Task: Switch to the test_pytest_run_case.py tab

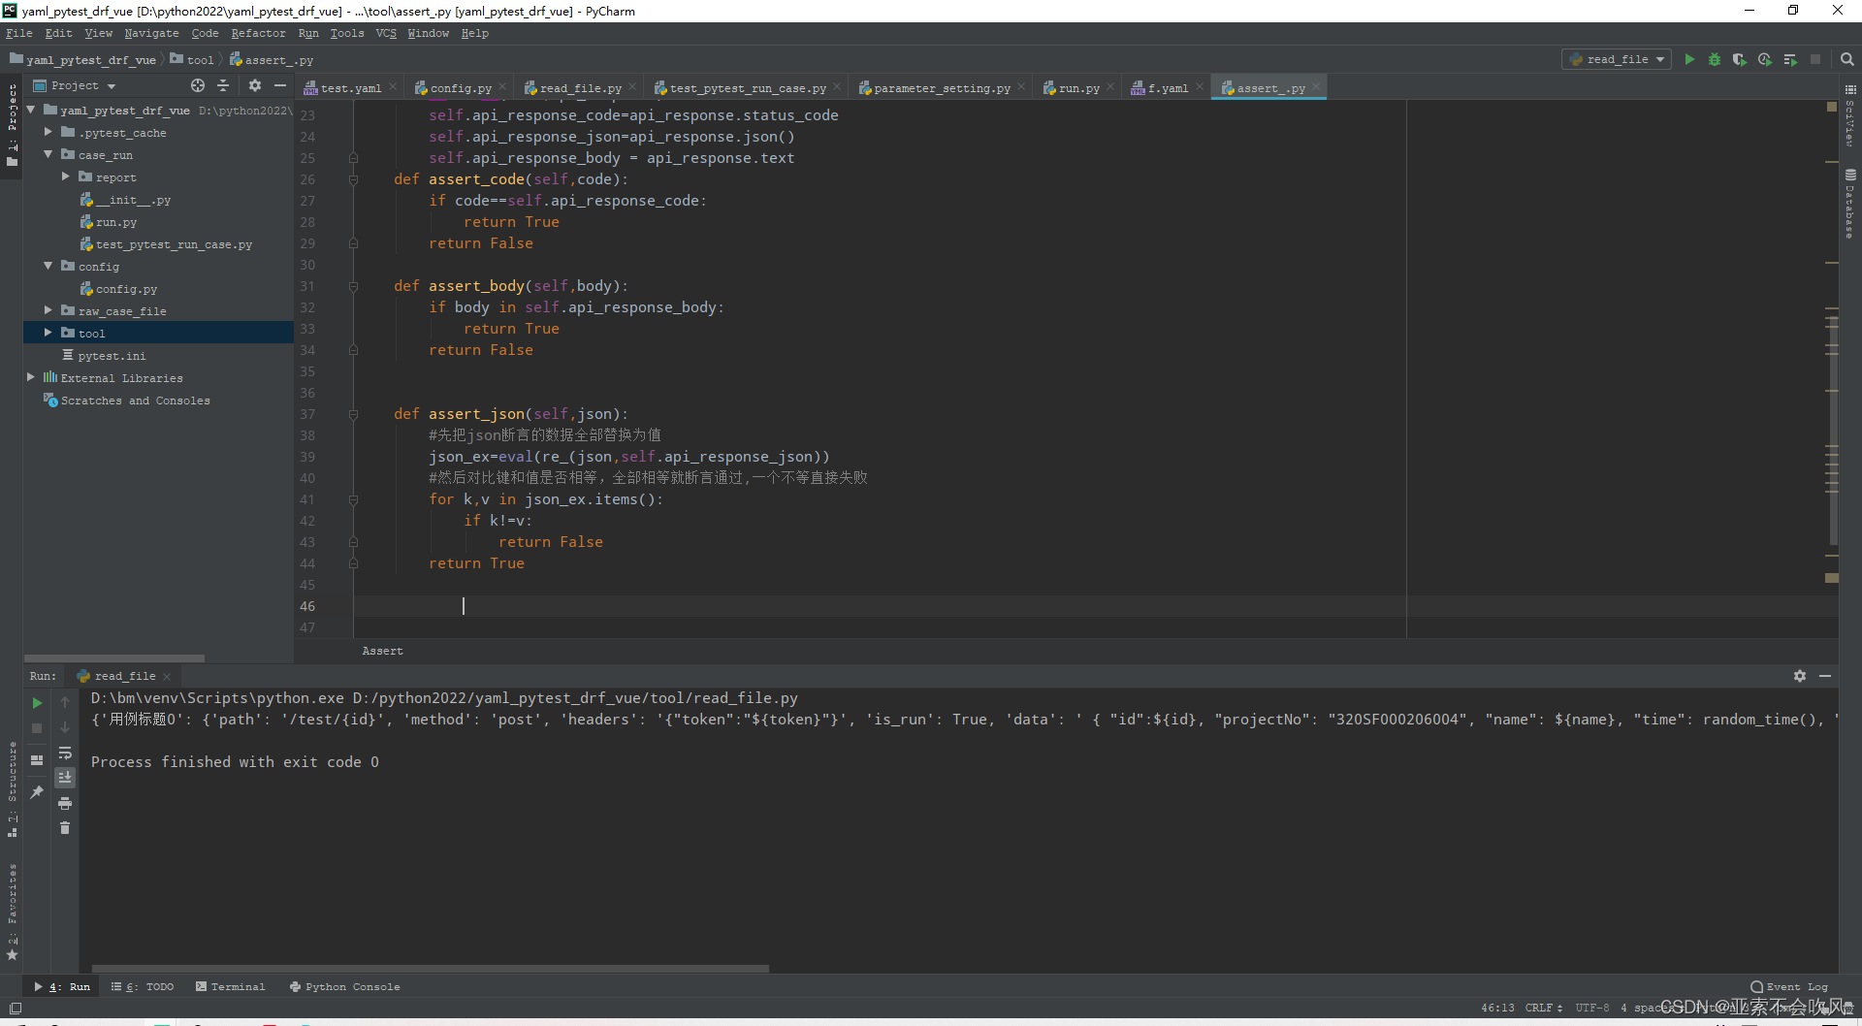Action: [747, 87]
